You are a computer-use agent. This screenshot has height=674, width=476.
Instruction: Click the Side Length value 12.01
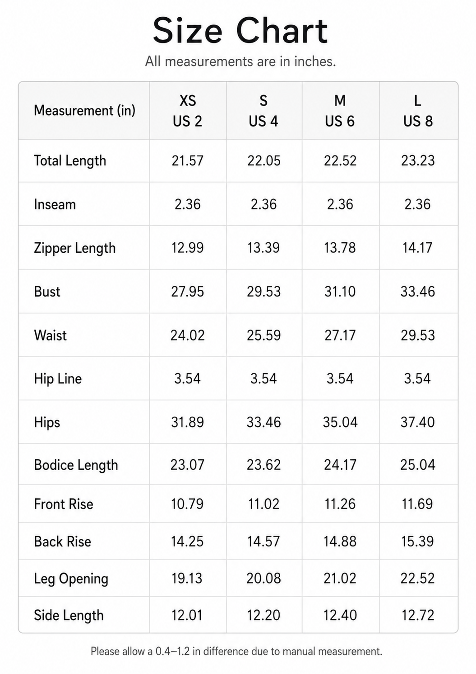pos(187,615)
